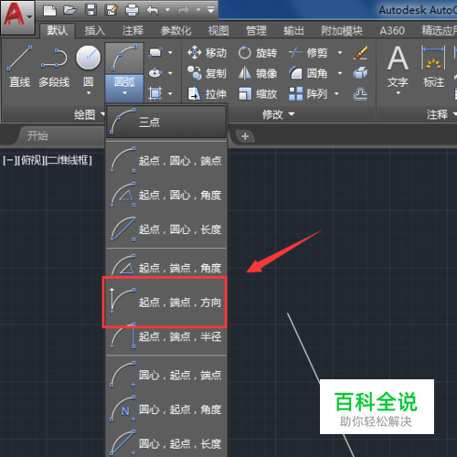Undo the last action
This screenshot has height=457, width=457.
click(x=153, y=10)
